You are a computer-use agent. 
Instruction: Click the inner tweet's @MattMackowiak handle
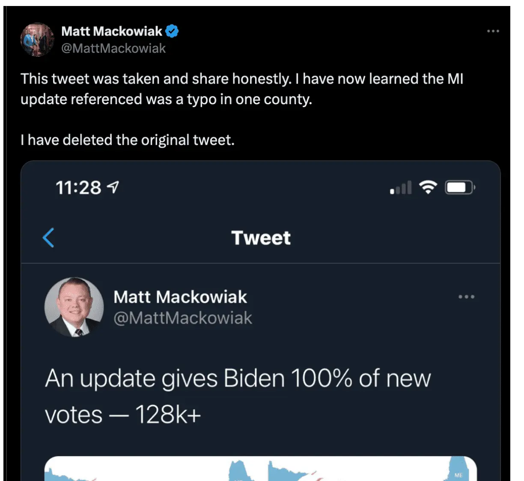183,318
